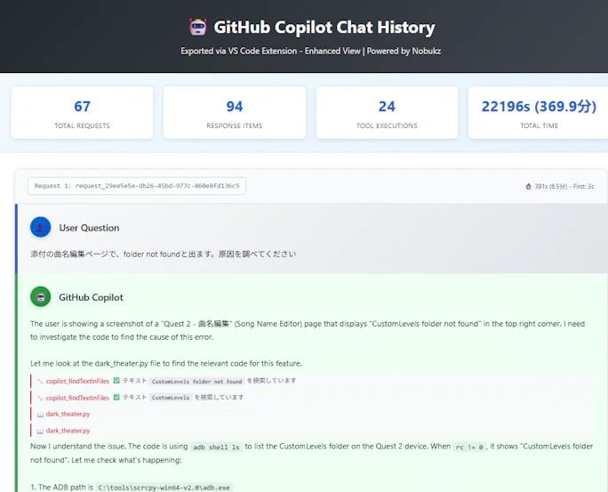Click the file icon of second dark_theater.py
Screen dimensions: 608x492
click(40, 432)
